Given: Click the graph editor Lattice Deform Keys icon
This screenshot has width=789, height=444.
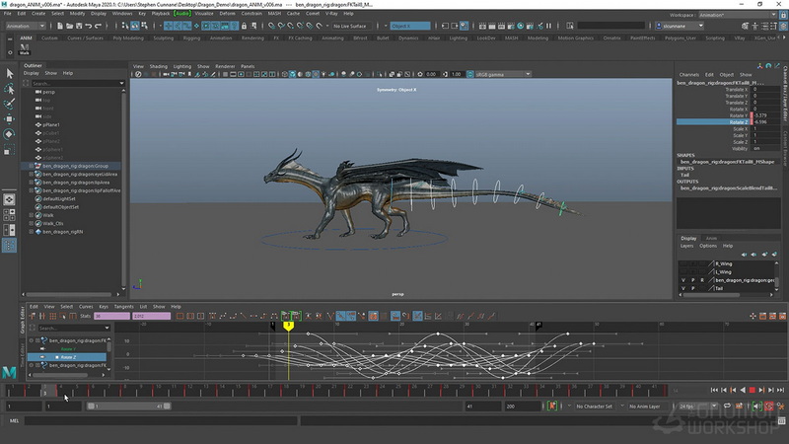Looking at the screenshot, I should [52, 316].
